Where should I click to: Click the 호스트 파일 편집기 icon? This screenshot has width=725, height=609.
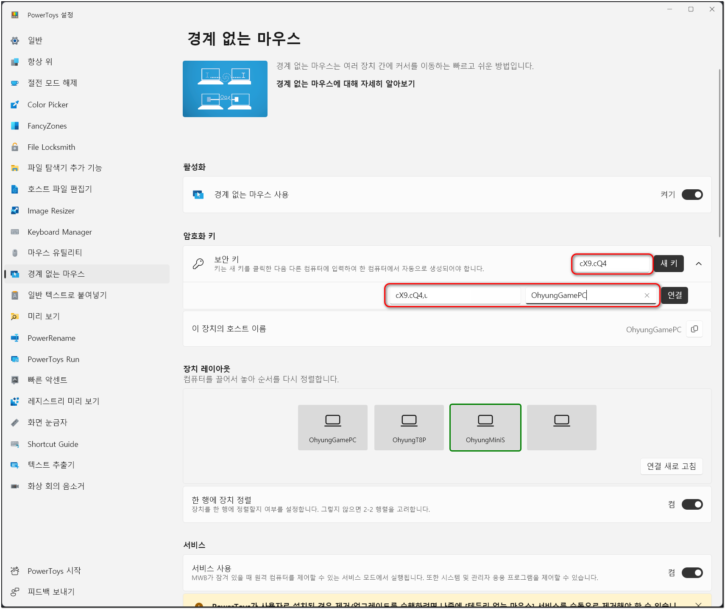[x=15, y=189]
